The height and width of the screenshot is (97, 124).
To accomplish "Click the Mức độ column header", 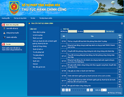I will pyautogui.click(x=120, y=36).
